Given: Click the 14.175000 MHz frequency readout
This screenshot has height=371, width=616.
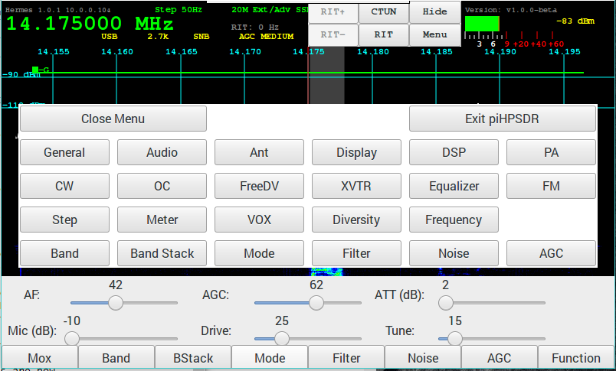Looking at the screenshot, I should [90, 24].
